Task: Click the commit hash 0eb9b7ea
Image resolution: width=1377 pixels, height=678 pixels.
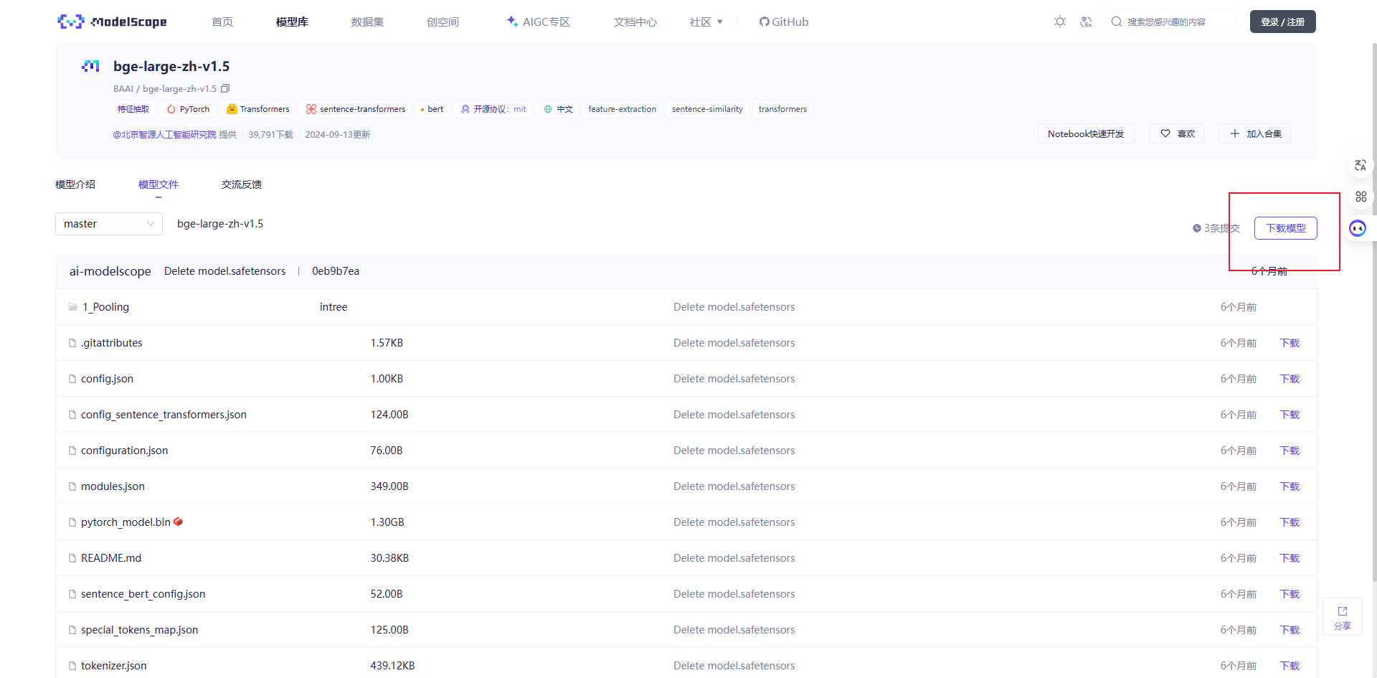Action: click(336, 271)
